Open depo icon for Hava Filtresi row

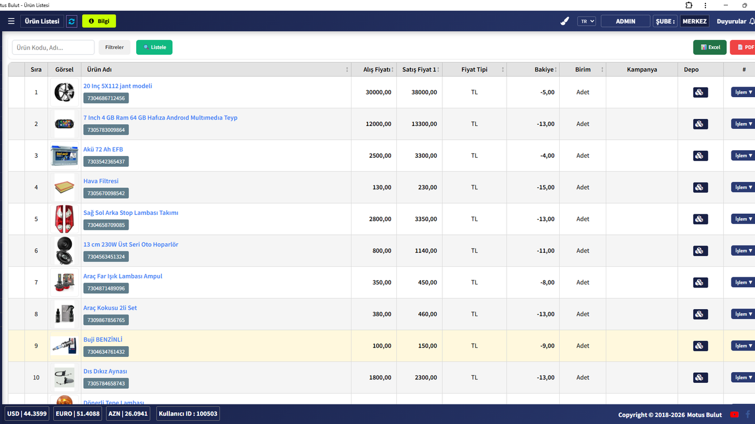[700, 187]
